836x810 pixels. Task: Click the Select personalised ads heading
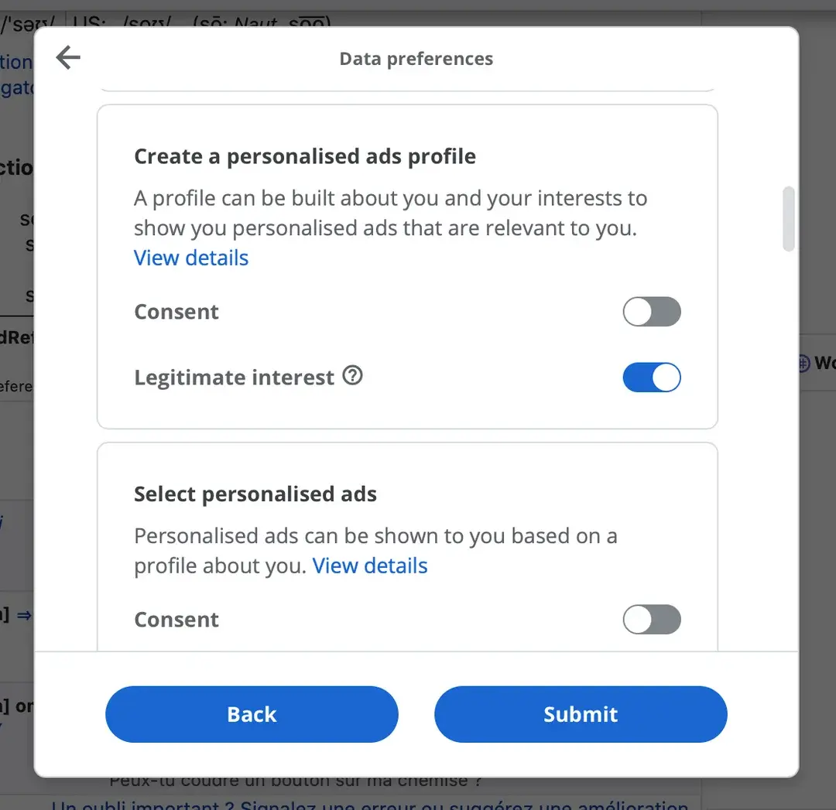click(255, 494)
